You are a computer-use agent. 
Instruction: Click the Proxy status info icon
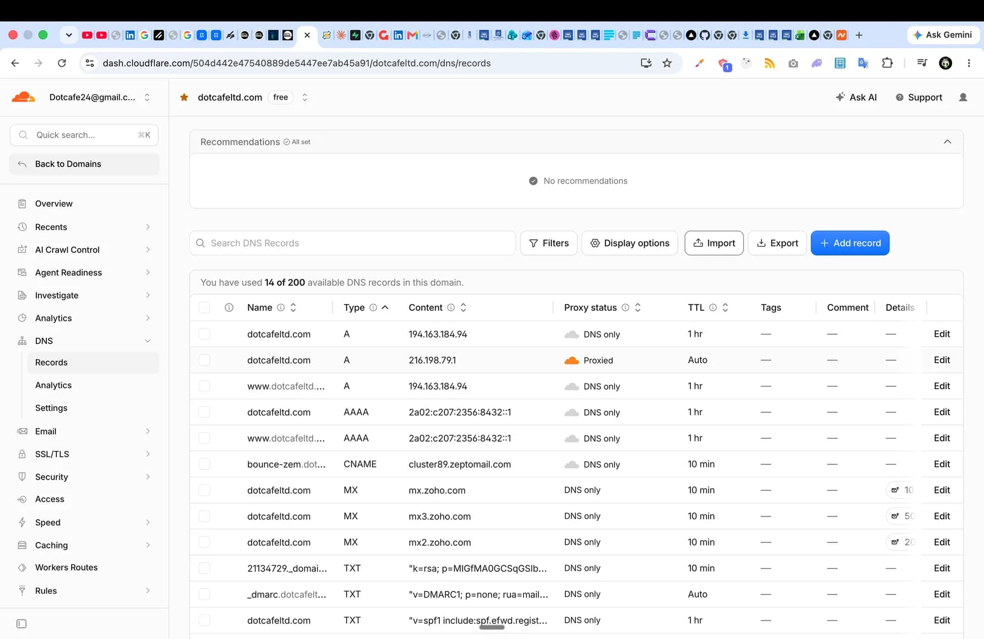(x=625, y=307)
